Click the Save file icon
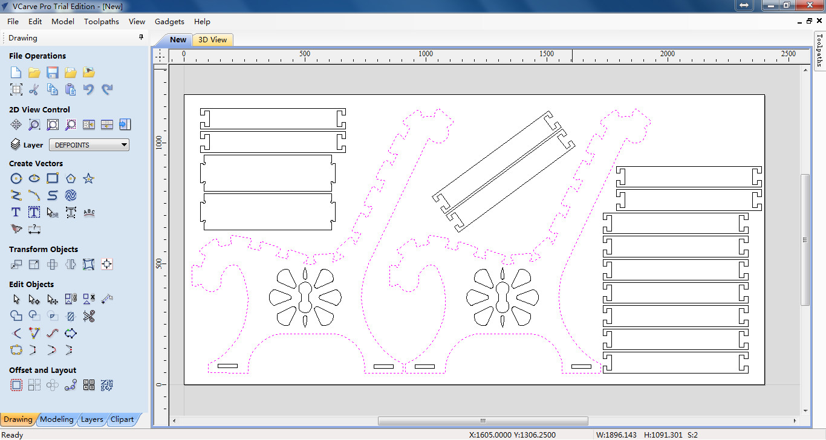This screenshot has width=826, height=440. (x=53, y=73)
